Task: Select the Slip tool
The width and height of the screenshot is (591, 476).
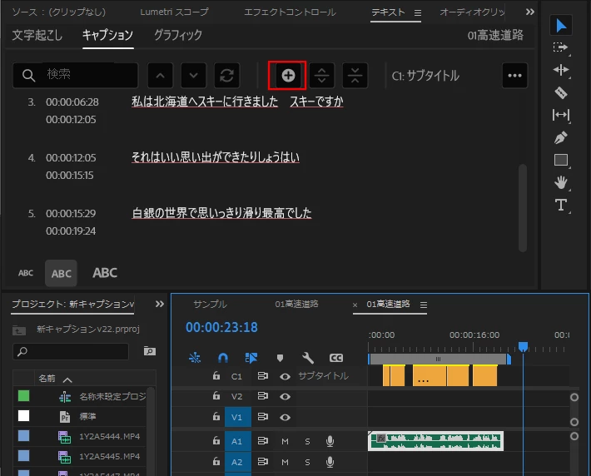Action: pos(561,115)
